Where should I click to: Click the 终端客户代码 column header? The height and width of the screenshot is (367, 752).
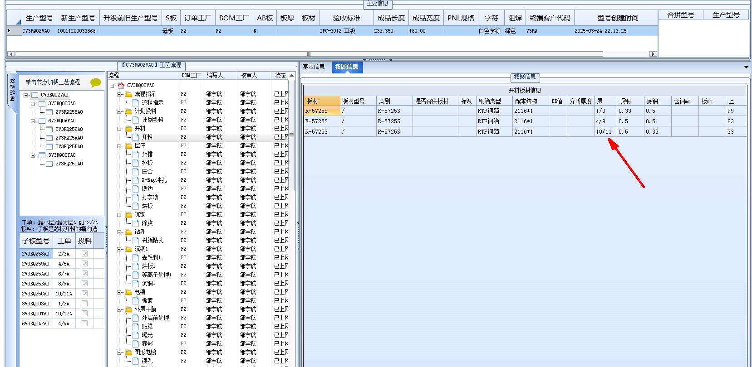(550, 18)
